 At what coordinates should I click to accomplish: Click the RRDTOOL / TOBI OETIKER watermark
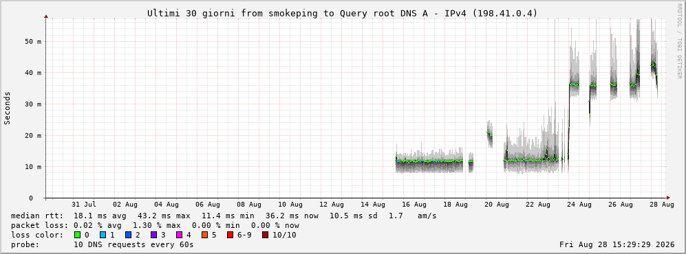click(x=679, y=41)
